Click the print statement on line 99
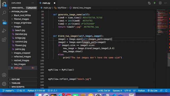Viewport: 170px width, 96px height. tap(92, 58)
